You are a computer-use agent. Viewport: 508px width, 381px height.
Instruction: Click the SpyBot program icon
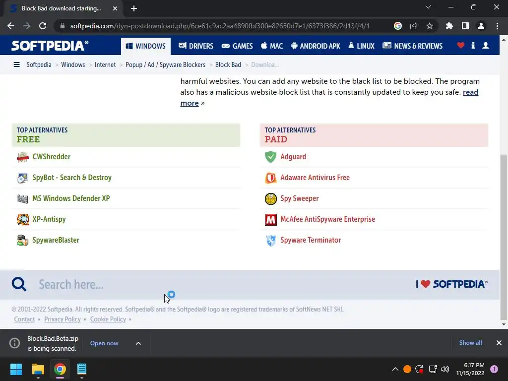[23, 178]
